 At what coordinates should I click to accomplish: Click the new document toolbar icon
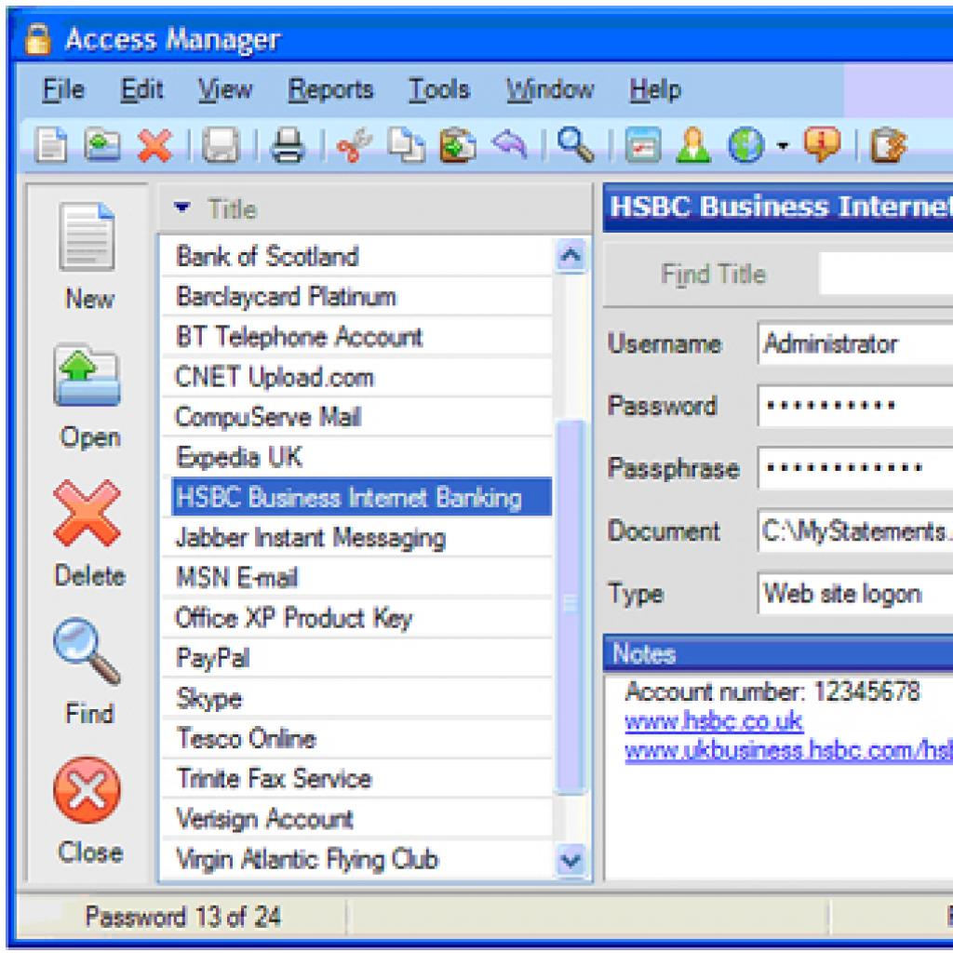52,144
